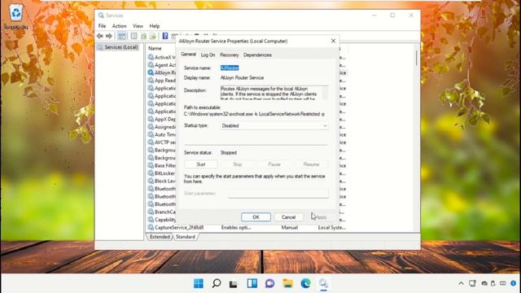This screenshot has height=293, width=521.
Task: Toggle the Show/Hide Console Tree toolbar icon
Action: 122,36
